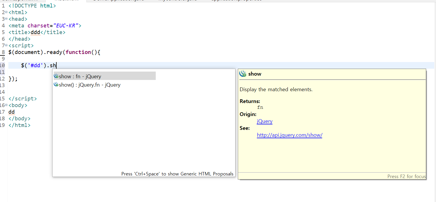The width and height of the screenshot is (436, 202).
Task: Collapse the head tag fold on line 3
Action: point(6,19)
